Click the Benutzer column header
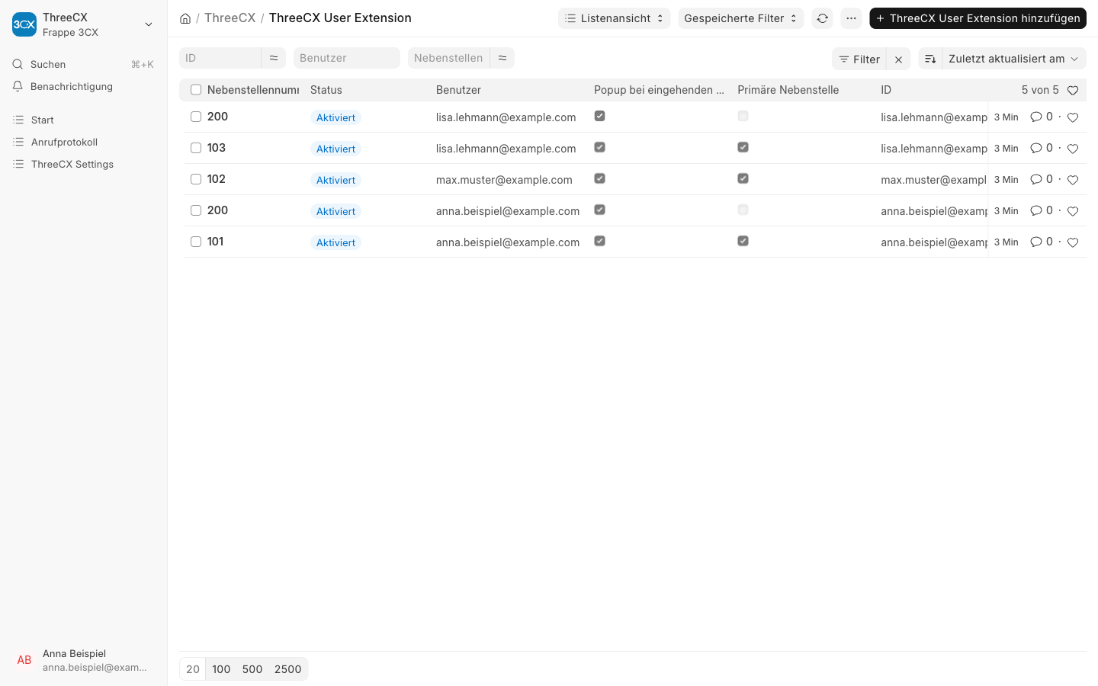 click(x=458, y=90)
